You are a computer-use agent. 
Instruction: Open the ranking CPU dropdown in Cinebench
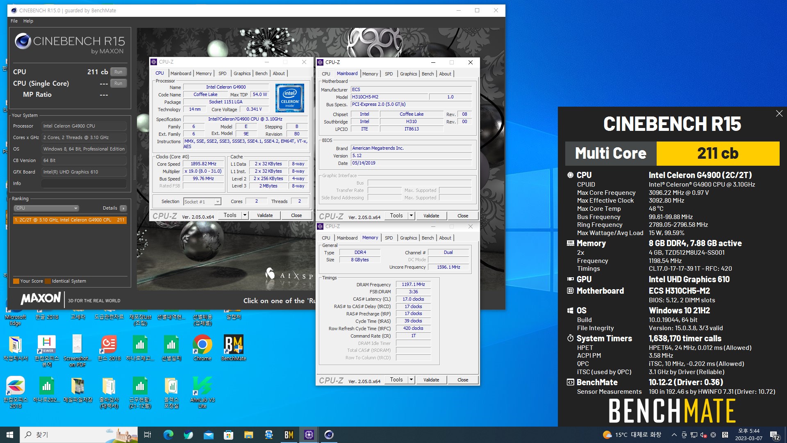[x=47, y=208]
